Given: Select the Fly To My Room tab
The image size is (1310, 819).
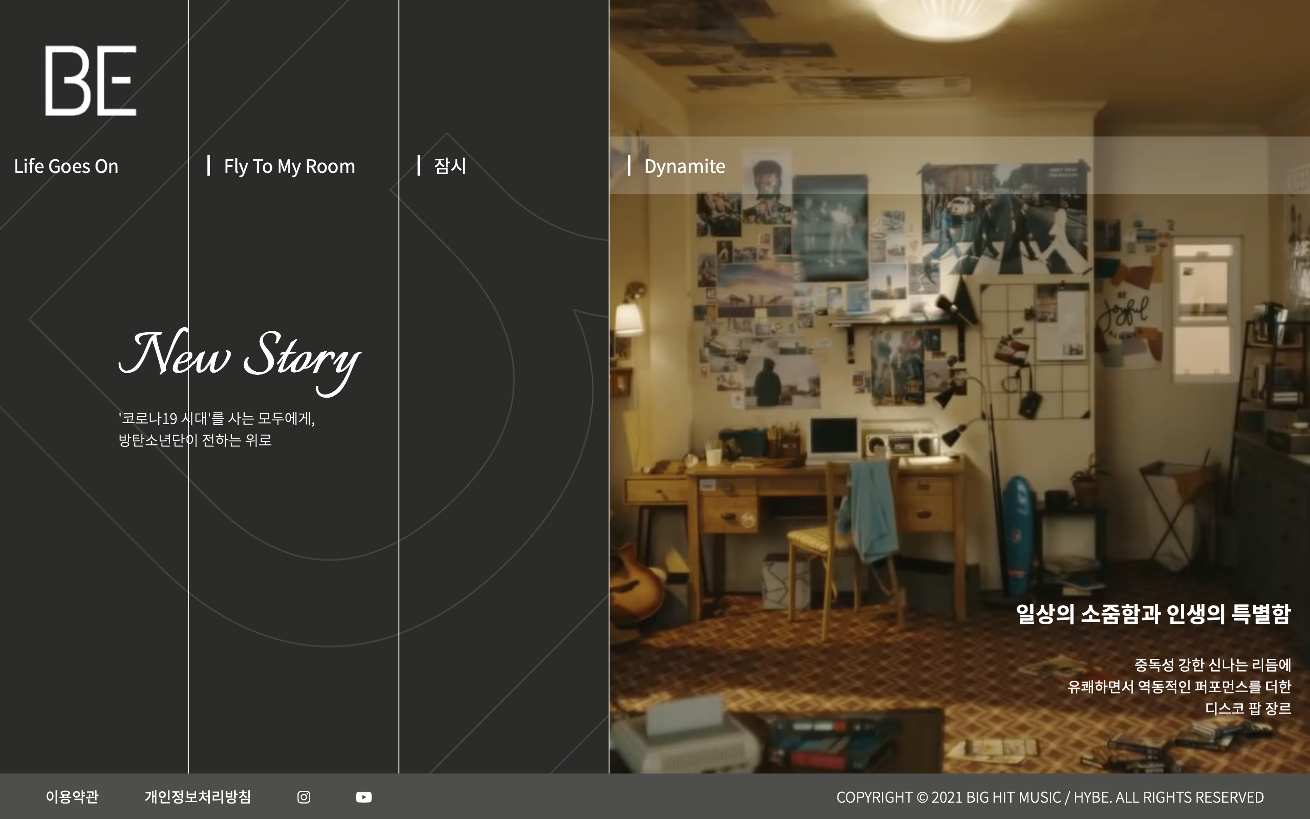Looking at the screenshot, I should pyautogui.click(x=290, y=166).
